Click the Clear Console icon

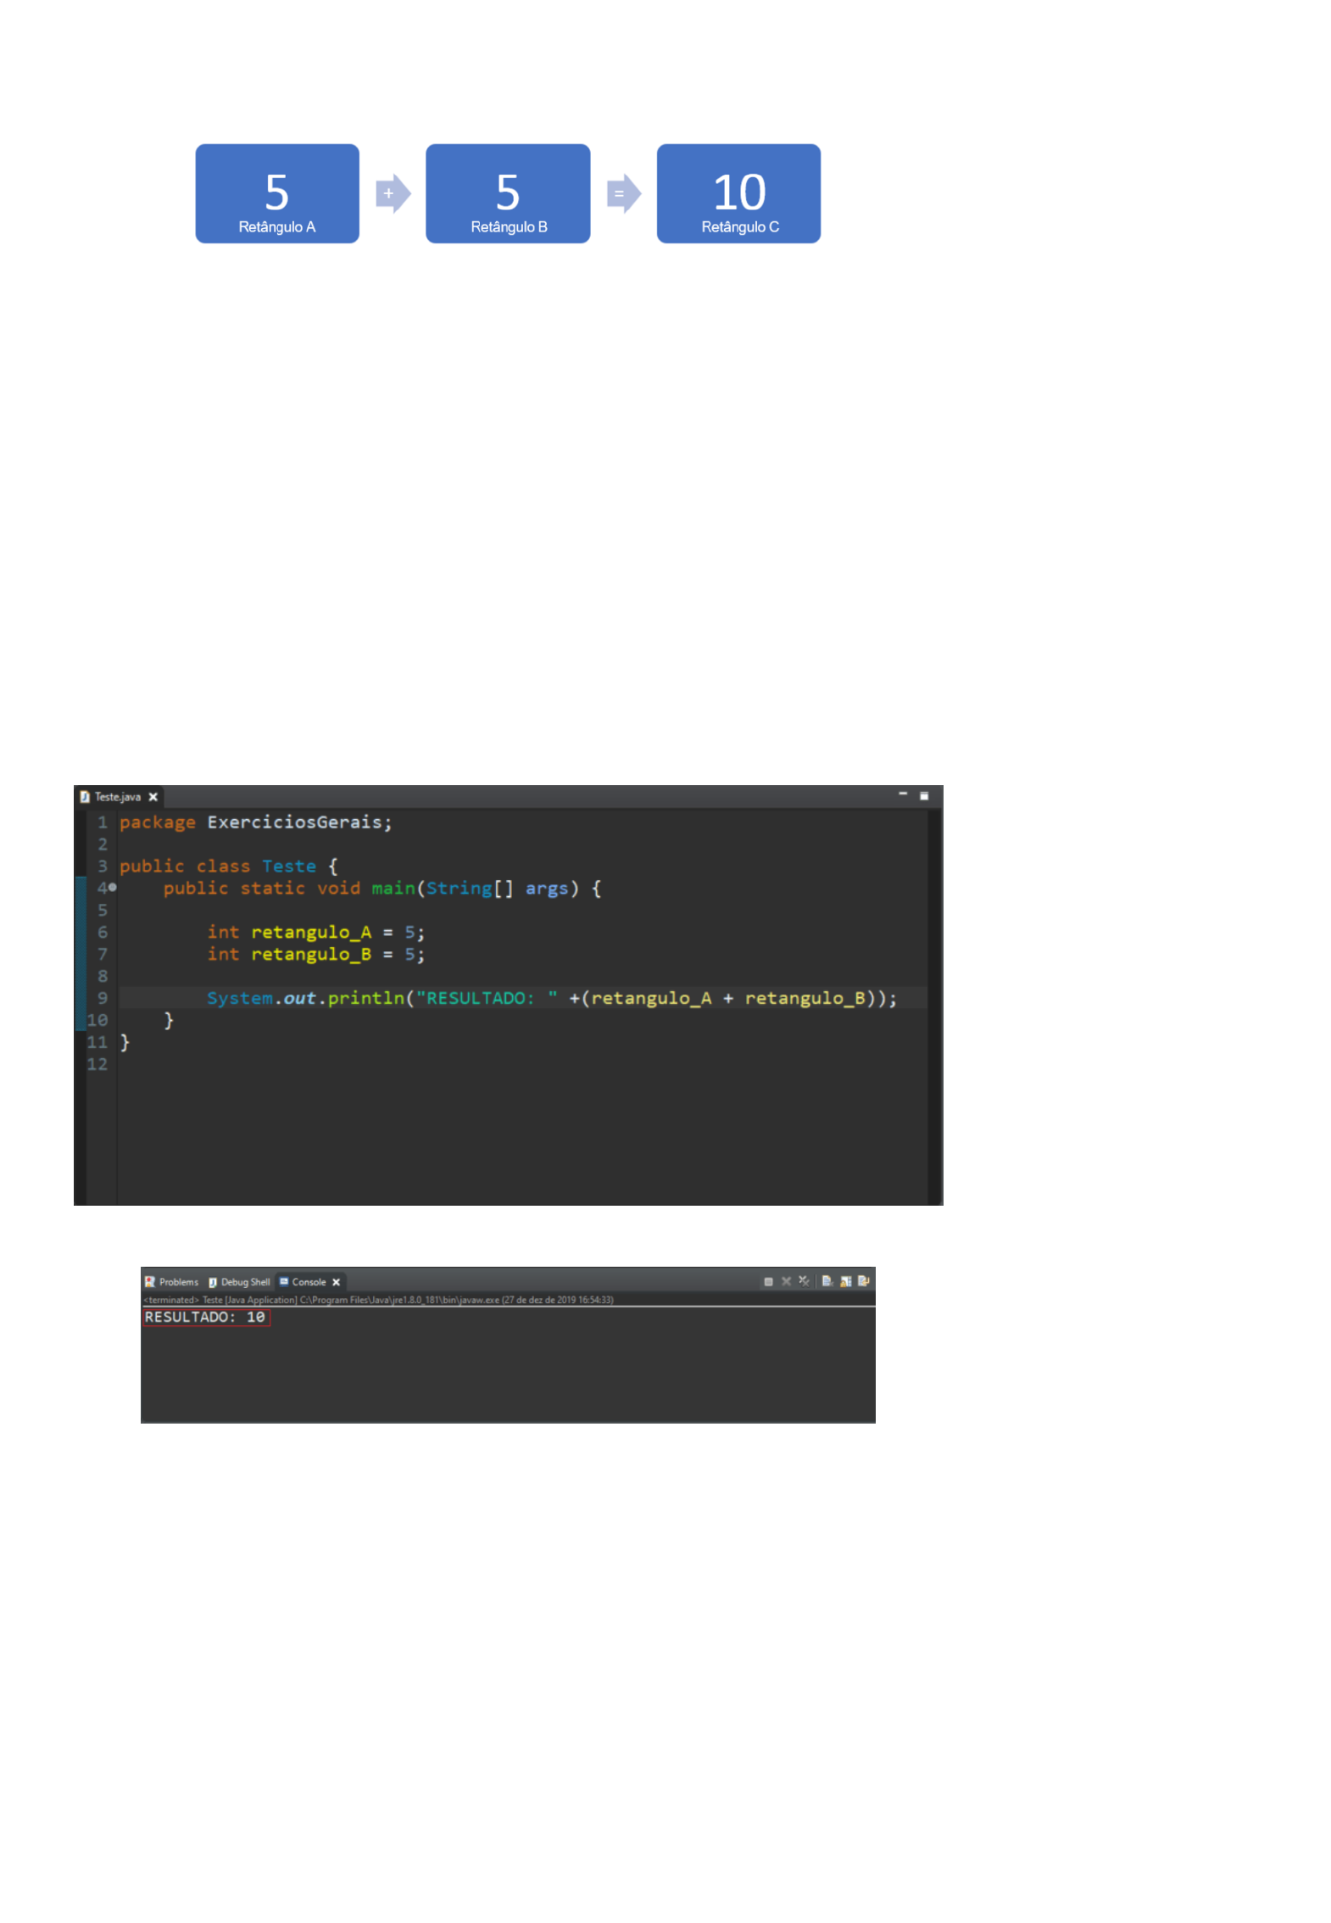point(827,1281)
